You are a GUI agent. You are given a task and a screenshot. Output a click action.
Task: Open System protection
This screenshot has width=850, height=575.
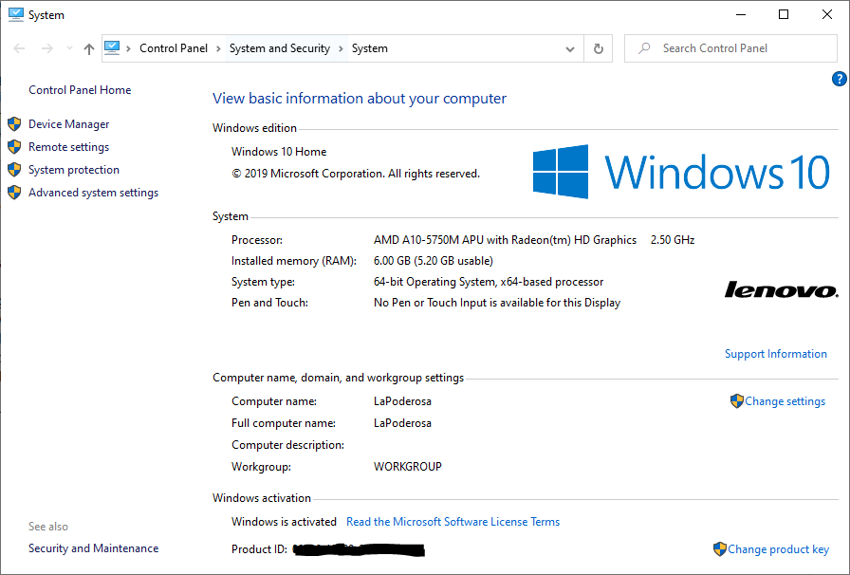click(74, 170)
